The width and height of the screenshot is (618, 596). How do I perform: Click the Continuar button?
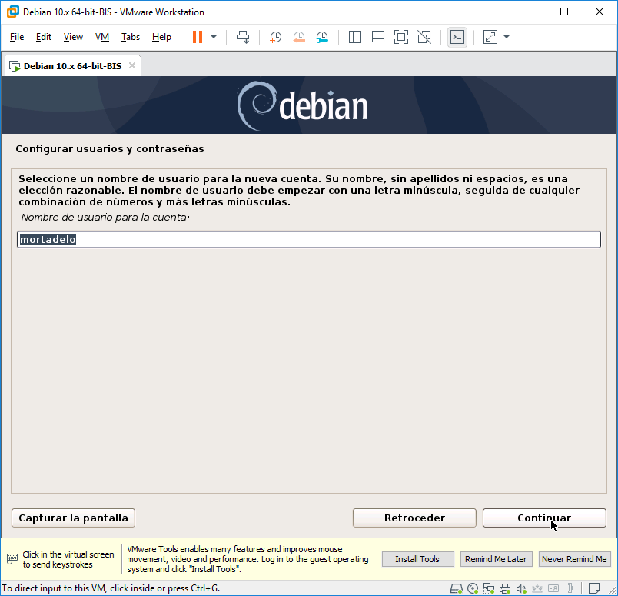click(x=544, y=518)
